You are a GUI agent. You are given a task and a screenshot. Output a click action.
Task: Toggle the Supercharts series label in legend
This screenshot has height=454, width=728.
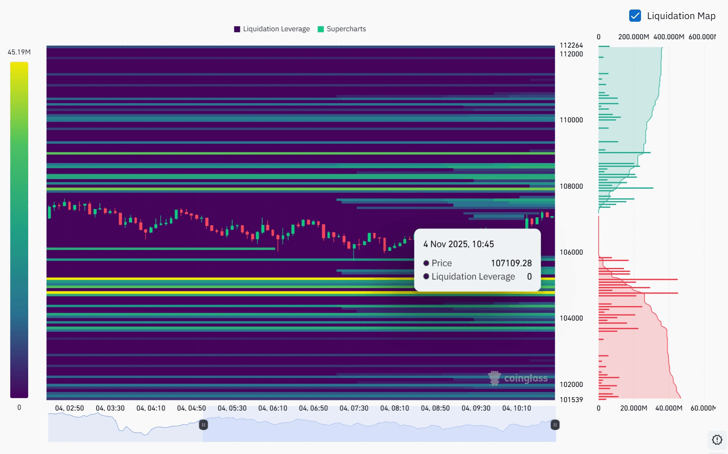(346, 29)
